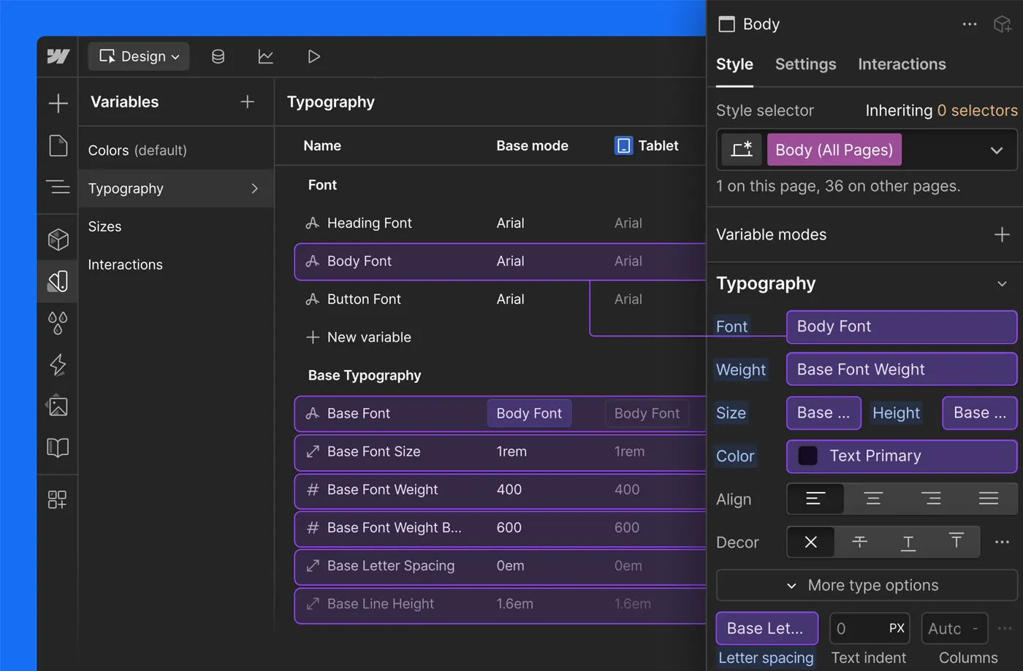This screenshot has width=1023, height=671.
Task: Apply underline text decoration
Action: coord(908,542)
